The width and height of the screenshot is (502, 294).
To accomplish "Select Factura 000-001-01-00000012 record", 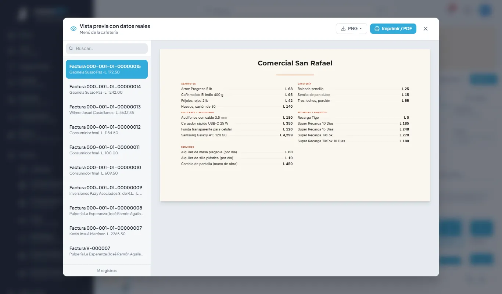I will coord(107,130).
